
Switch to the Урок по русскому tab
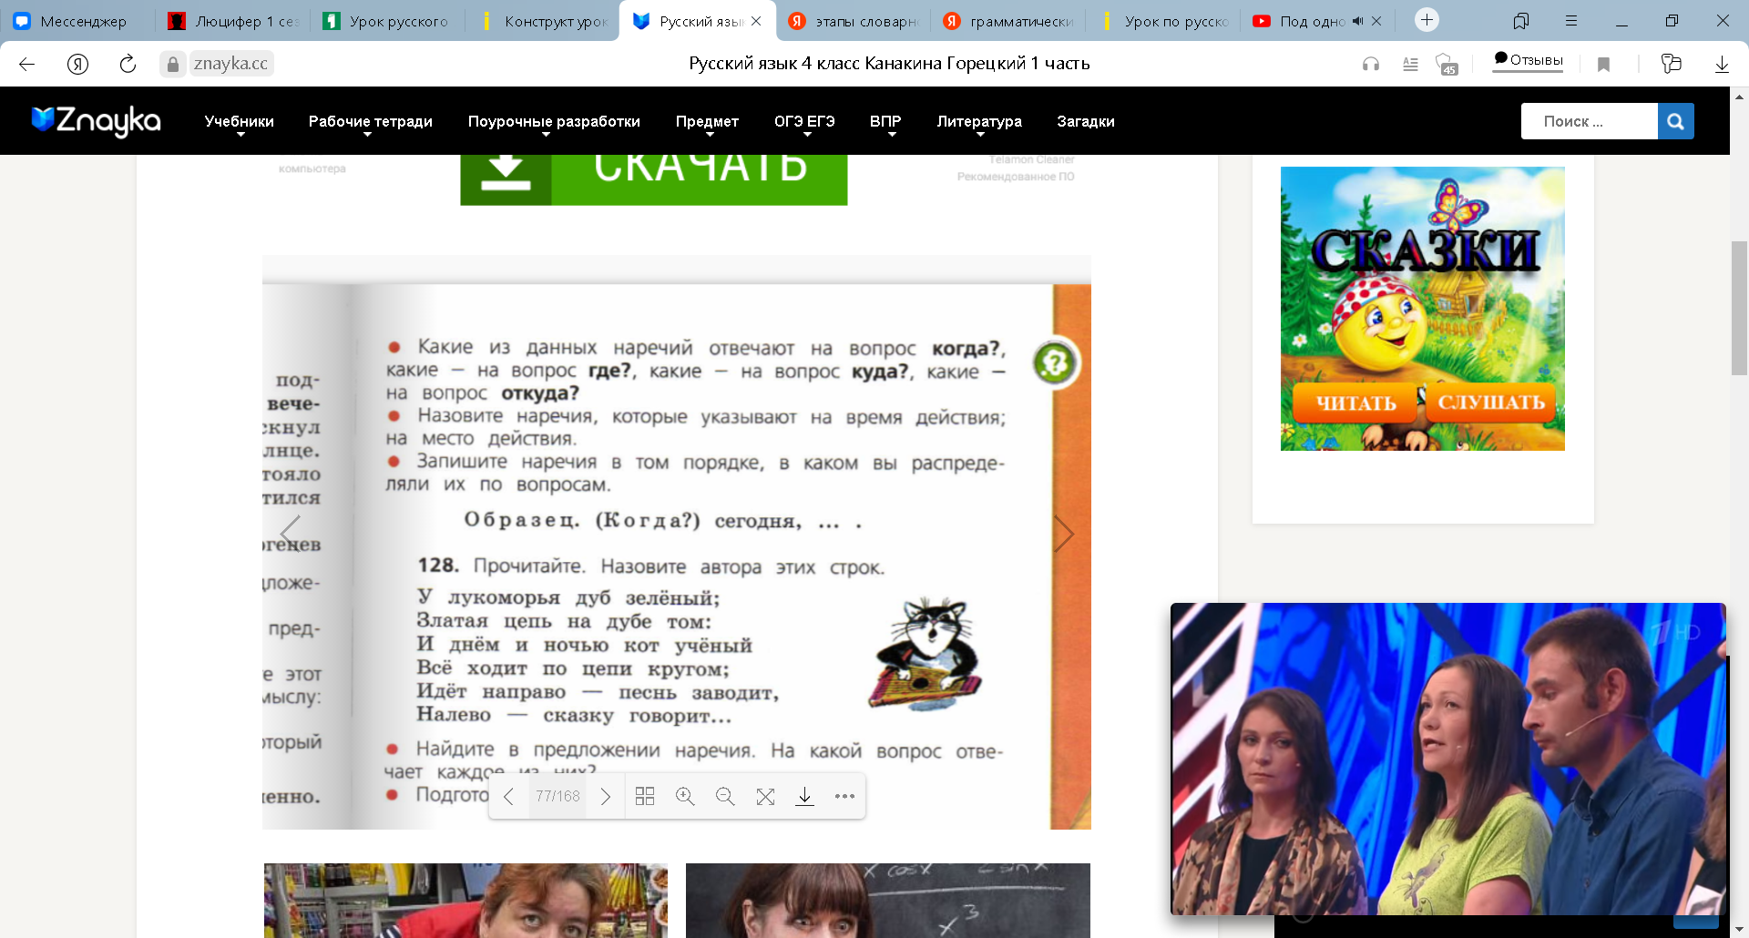coord(1163,21)
